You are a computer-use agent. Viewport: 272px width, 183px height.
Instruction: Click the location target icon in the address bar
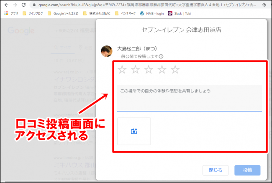pos(264,5)
